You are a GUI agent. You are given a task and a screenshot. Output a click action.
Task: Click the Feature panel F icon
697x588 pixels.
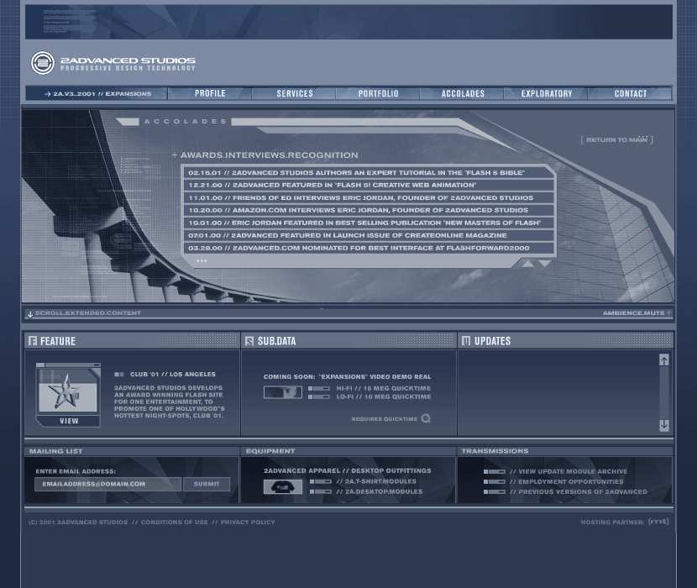pyautogui.click(x=33, y=341)
